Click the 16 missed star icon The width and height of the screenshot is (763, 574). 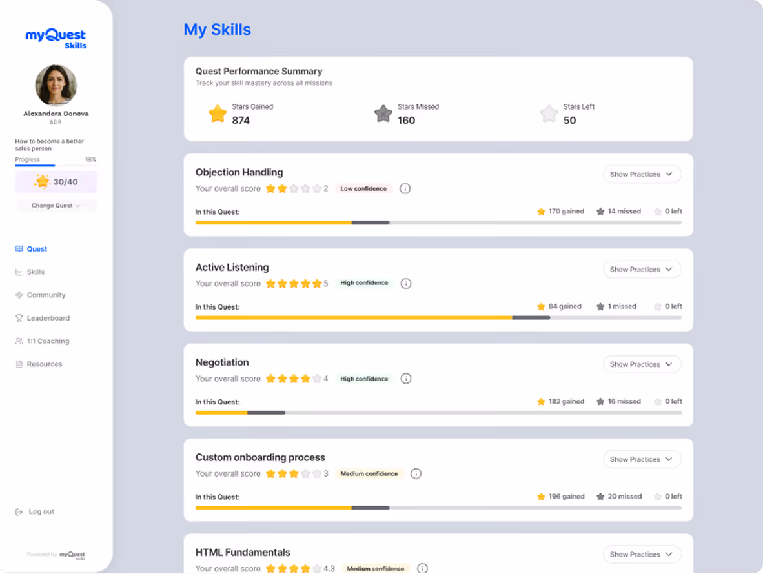point(600,401)
